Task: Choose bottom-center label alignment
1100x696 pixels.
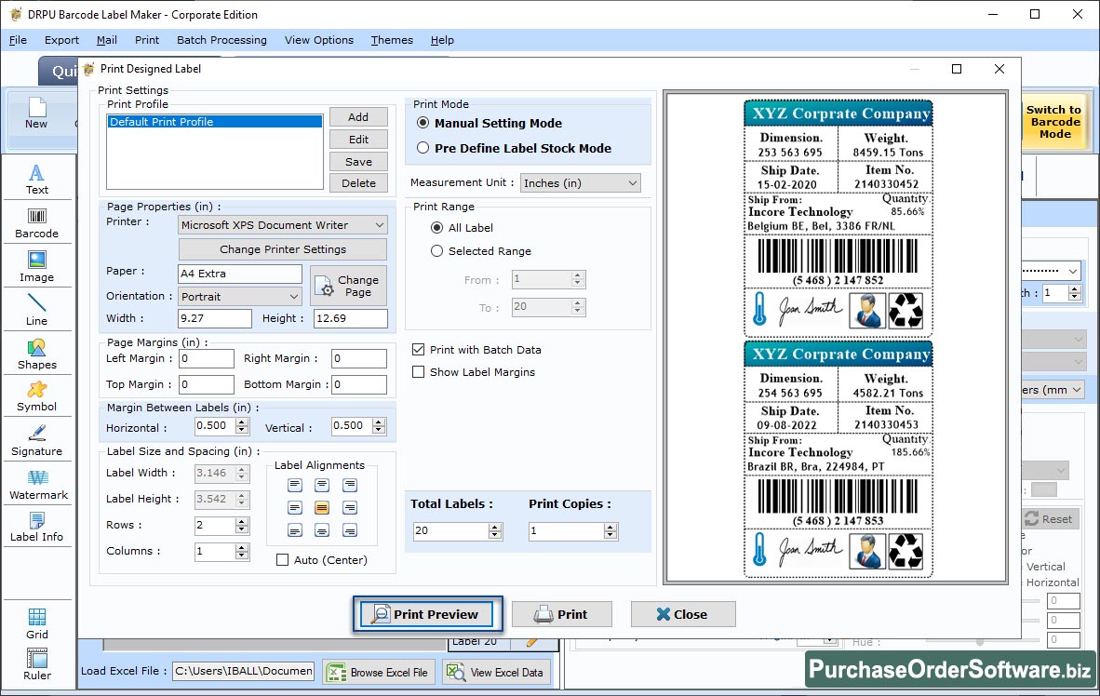Action: pos(322,529)
